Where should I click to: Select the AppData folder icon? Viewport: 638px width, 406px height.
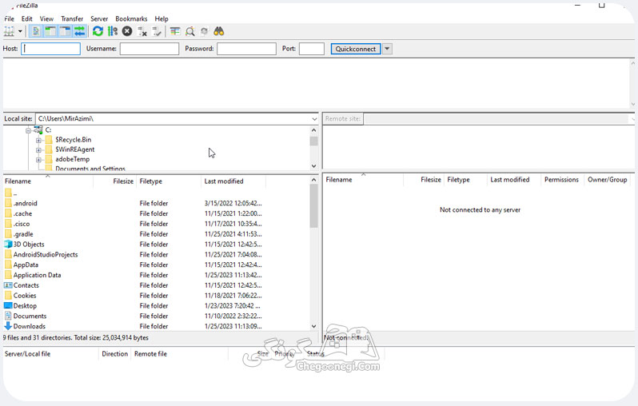click(x=8, y=265)
